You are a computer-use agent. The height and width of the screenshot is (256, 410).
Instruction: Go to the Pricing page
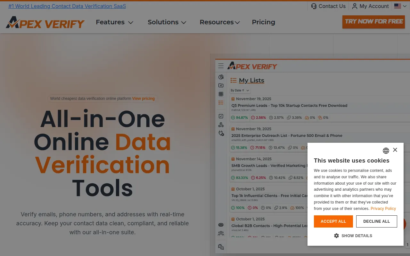pos(263,22)
